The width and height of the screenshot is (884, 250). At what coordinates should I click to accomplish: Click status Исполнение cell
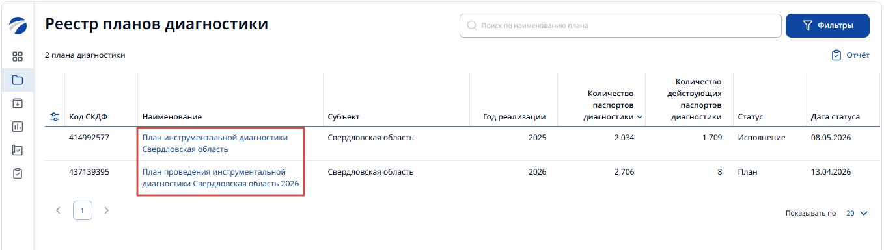click(x=762, y=138)
